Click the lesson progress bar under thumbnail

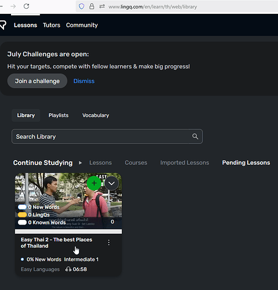(68, 231)
